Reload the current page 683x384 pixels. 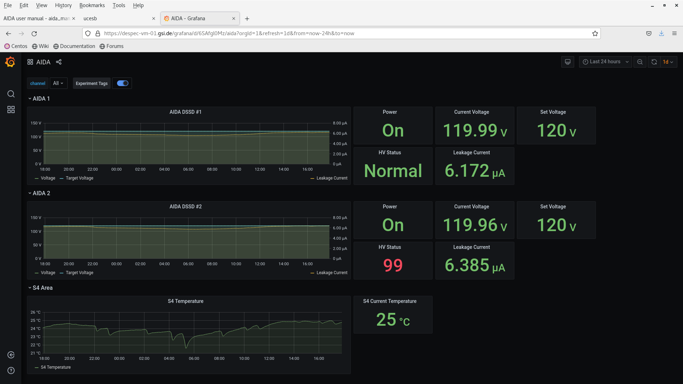(34, 33)
